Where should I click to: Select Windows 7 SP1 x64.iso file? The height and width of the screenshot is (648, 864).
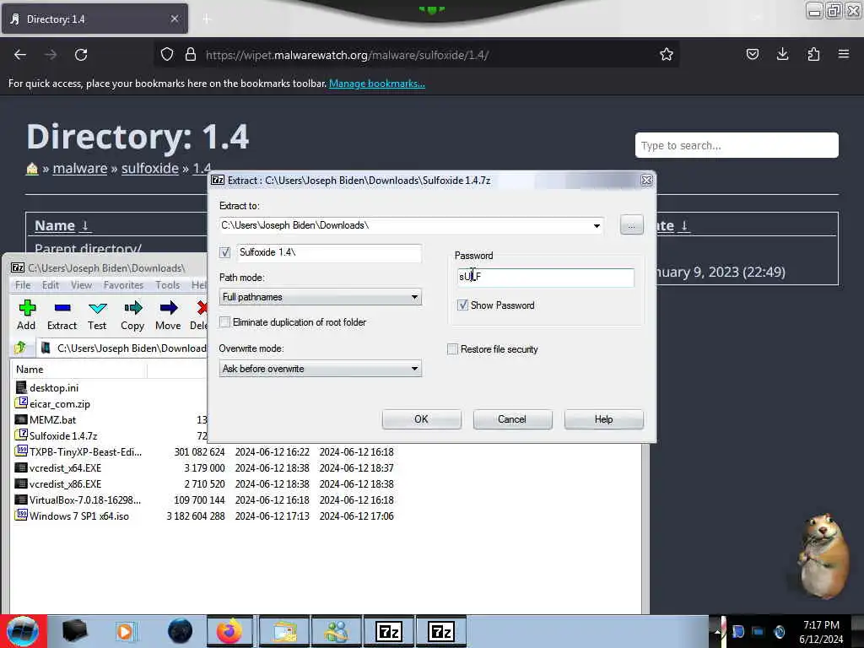(x=78, y=516)
